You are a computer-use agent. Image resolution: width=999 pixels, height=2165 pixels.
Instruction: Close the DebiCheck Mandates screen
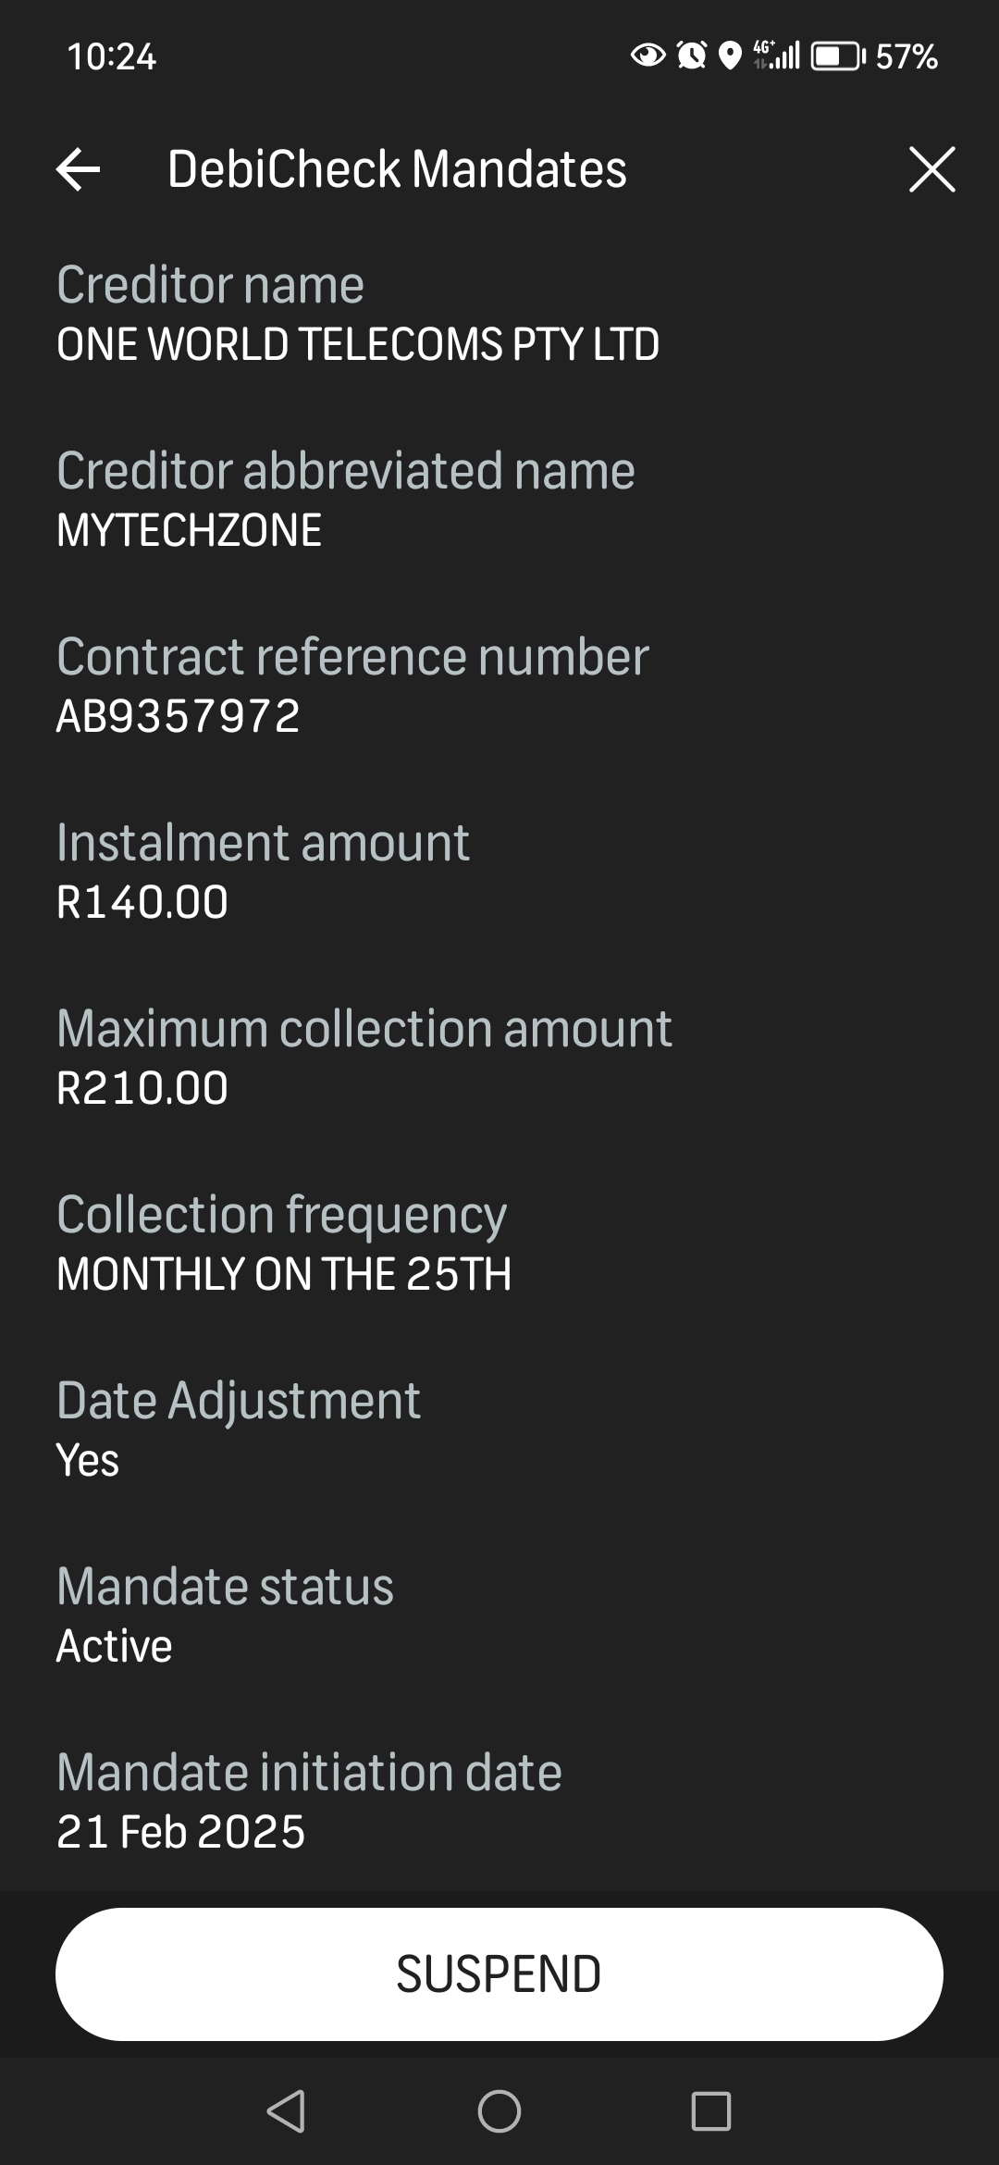click(x=931, y=169)
